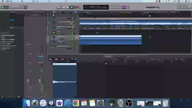192x108 pixels.
Task: Select the long blue region in tracks area
Action: [111, 40]
